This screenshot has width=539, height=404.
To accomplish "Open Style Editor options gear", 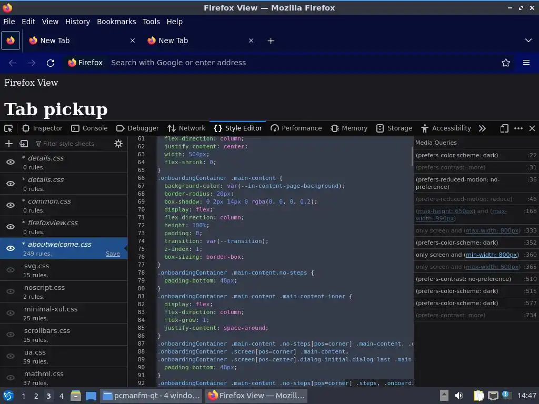I will (x=118, y=144).
